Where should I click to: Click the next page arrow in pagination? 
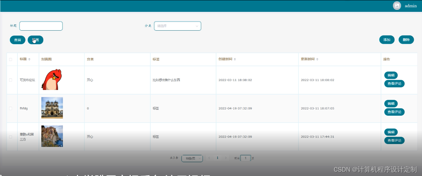pyautogui.click(x=226, y=158)
